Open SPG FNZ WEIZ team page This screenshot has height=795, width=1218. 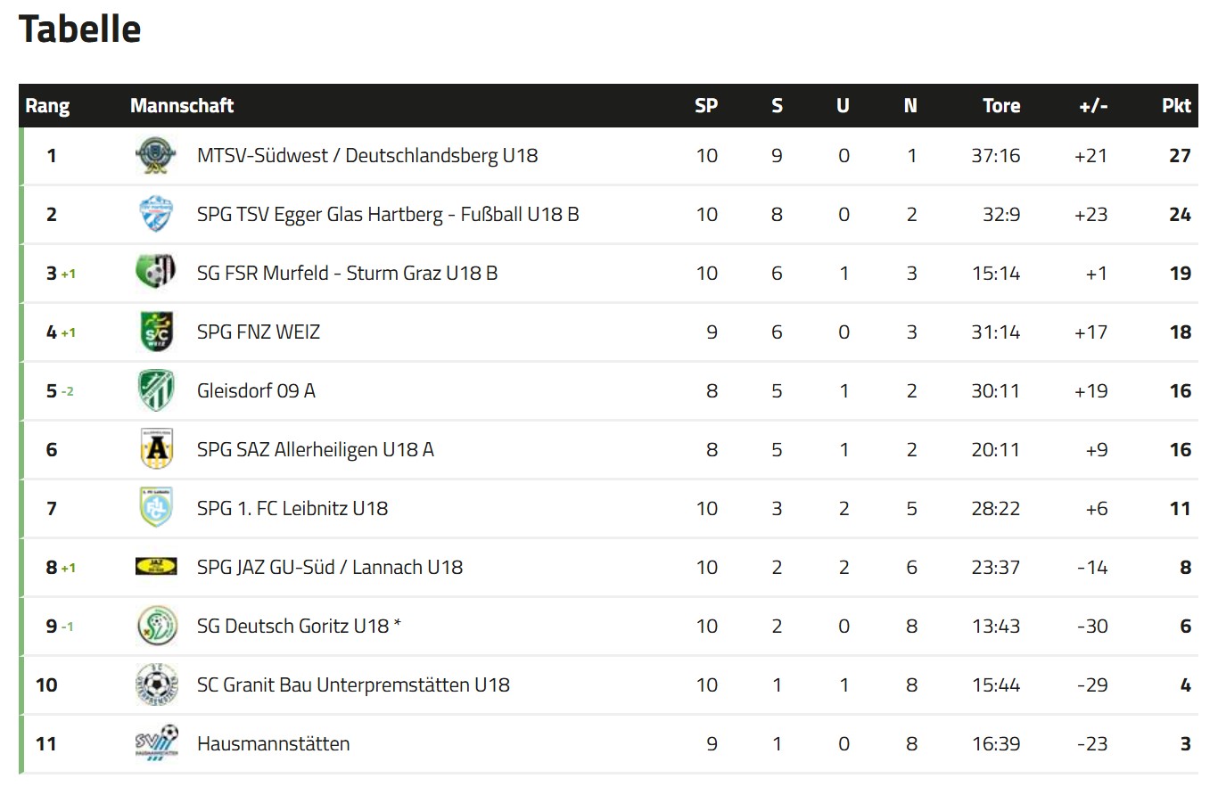coord(259,332)
